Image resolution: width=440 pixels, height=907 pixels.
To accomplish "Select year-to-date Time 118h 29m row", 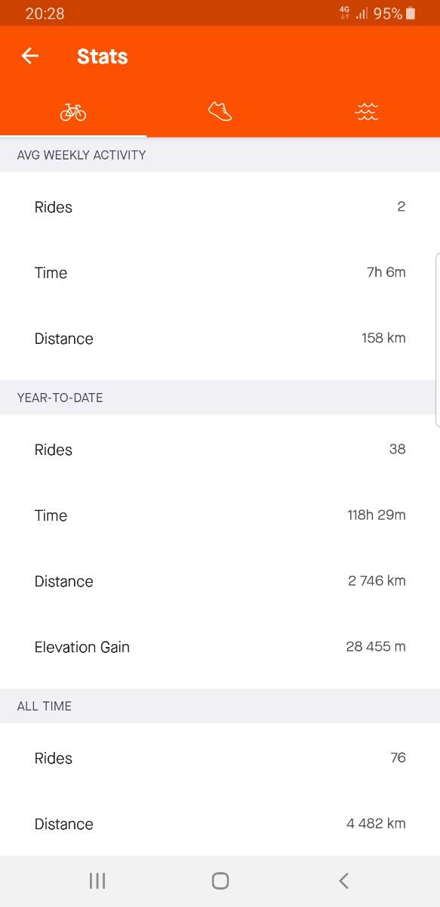I will (x=220, y=515).
